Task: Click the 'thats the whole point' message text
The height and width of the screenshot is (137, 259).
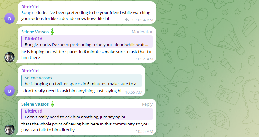Action: (85, 127)
